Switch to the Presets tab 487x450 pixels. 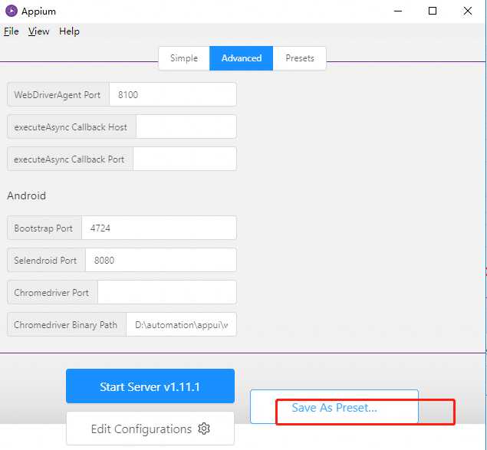tap(300, 58)
